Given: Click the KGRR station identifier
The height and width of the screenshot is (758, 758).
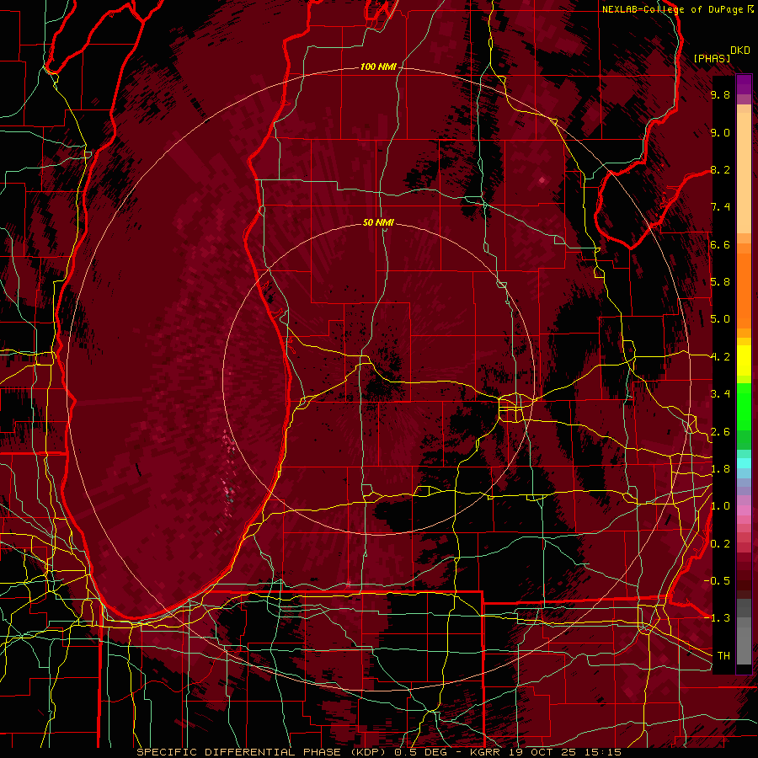Looking at the screenshot, I should pyautogui.click(x=486, y=752).
